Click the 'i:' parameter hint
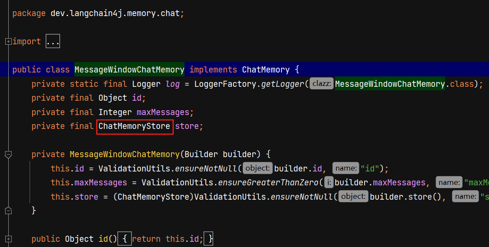The image size is (489, 247). tap(329, 182)
